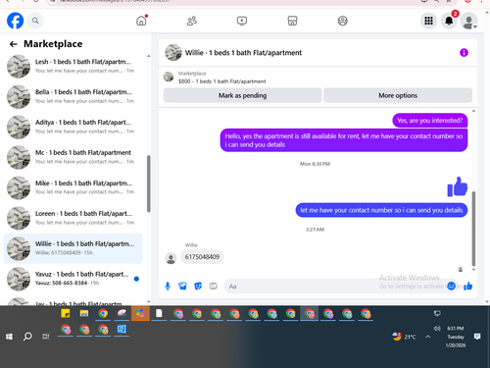
Task: Show hidden system tray icons
Action: pyautogui.click(x=428, y=337)
